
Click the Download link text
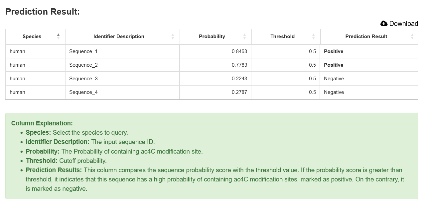pyautogui.click(x=403, y=24)
